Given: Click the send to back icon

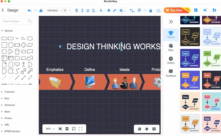Looking at the screenshot, I should [x=145, y=11].
